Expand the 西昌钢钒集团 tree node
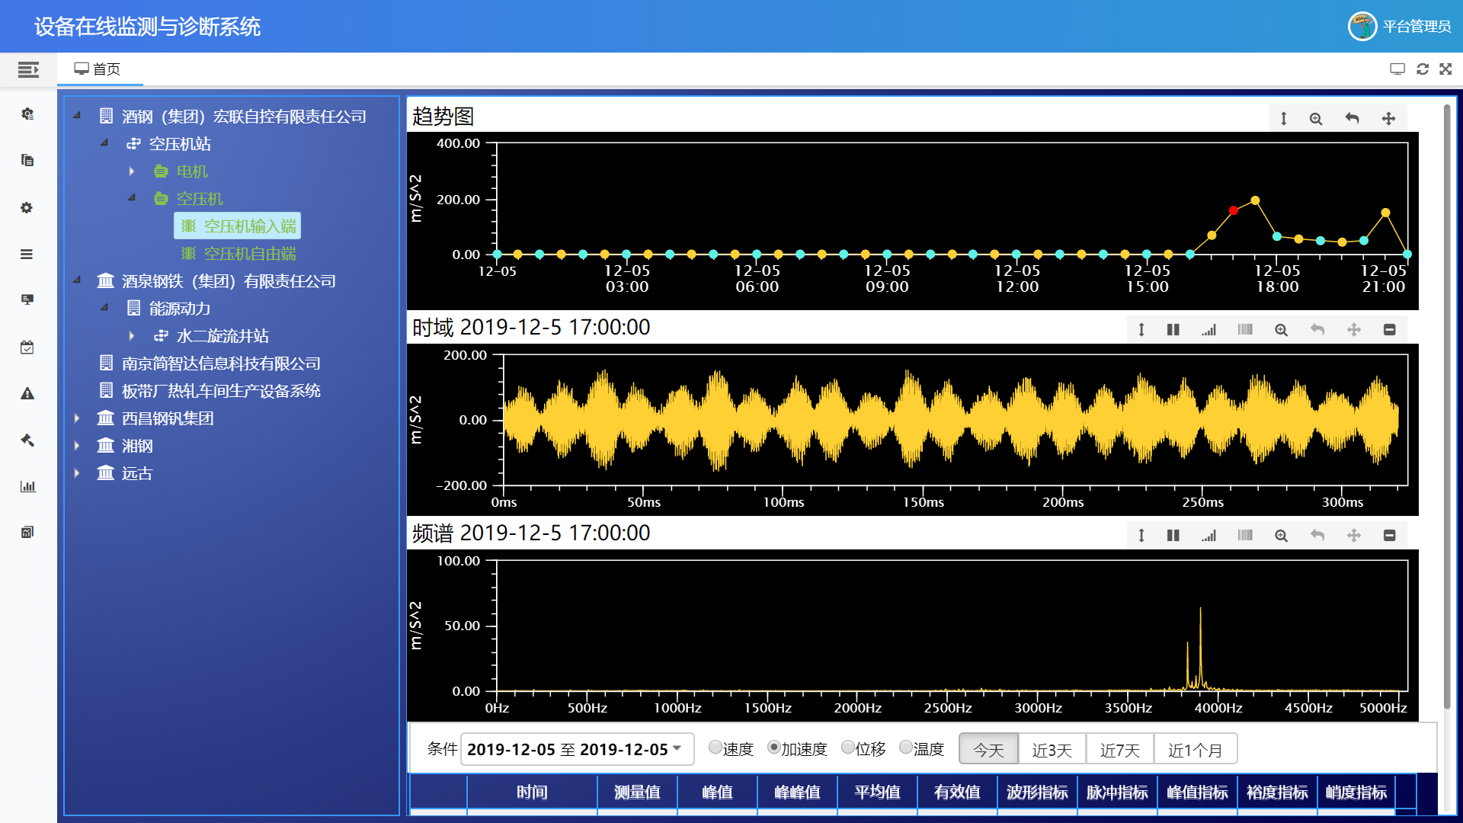Screen dimensions: 1463x823 pos(77,418)
